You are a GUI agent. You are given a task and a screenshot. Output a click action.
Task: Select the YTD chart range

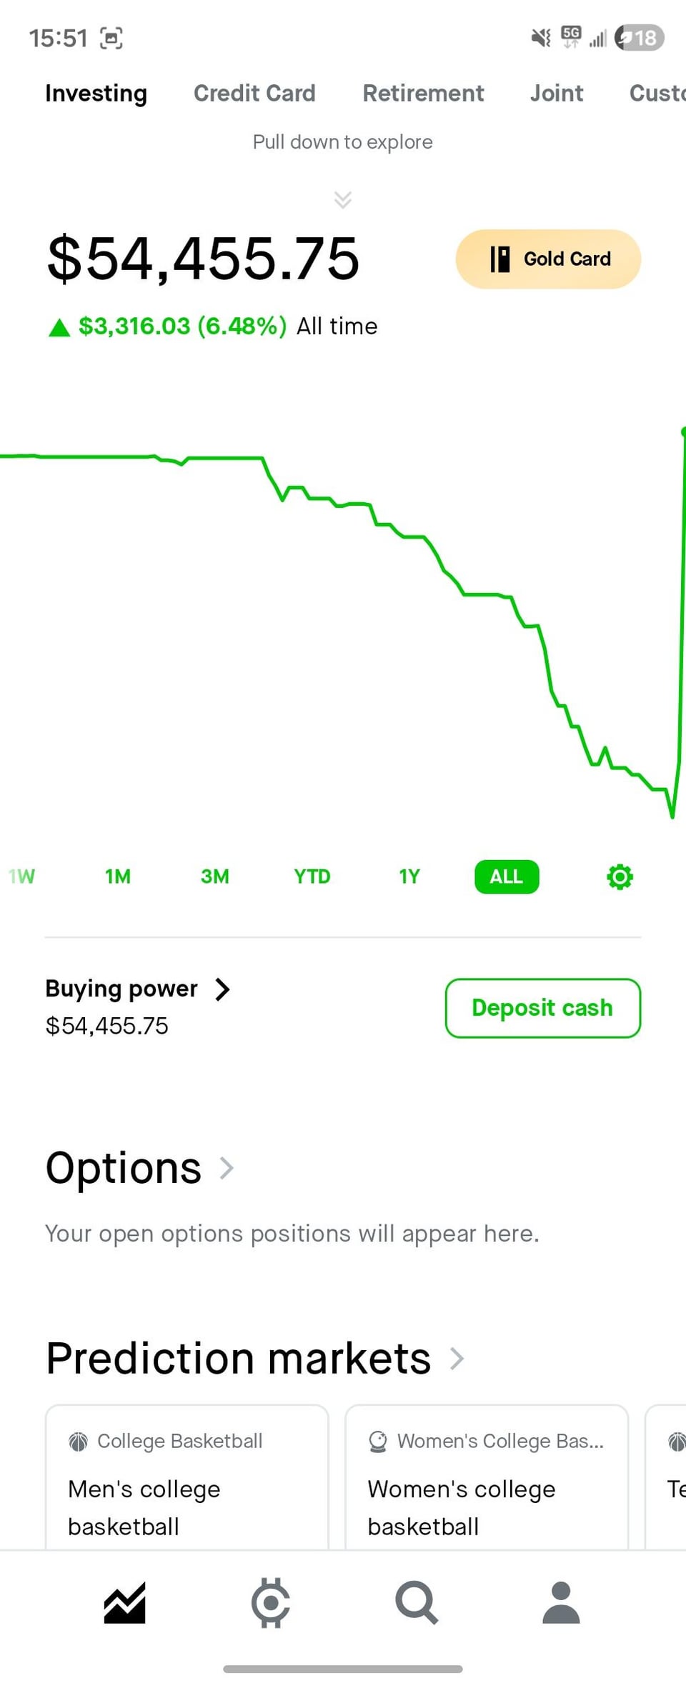click(x=312, y=877)
